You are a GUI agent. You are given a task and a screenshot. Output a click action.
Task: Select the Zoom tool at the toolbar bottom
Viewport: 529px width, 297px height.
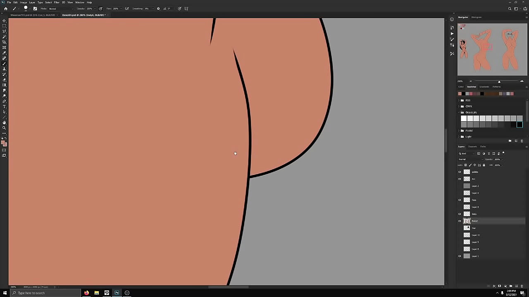click(4, 128)
